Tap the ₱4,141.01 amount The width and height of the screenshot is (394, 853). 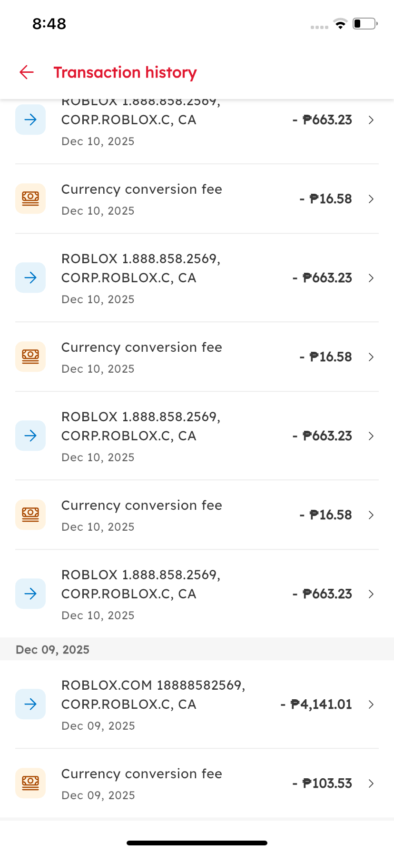(x=321, y=704)
